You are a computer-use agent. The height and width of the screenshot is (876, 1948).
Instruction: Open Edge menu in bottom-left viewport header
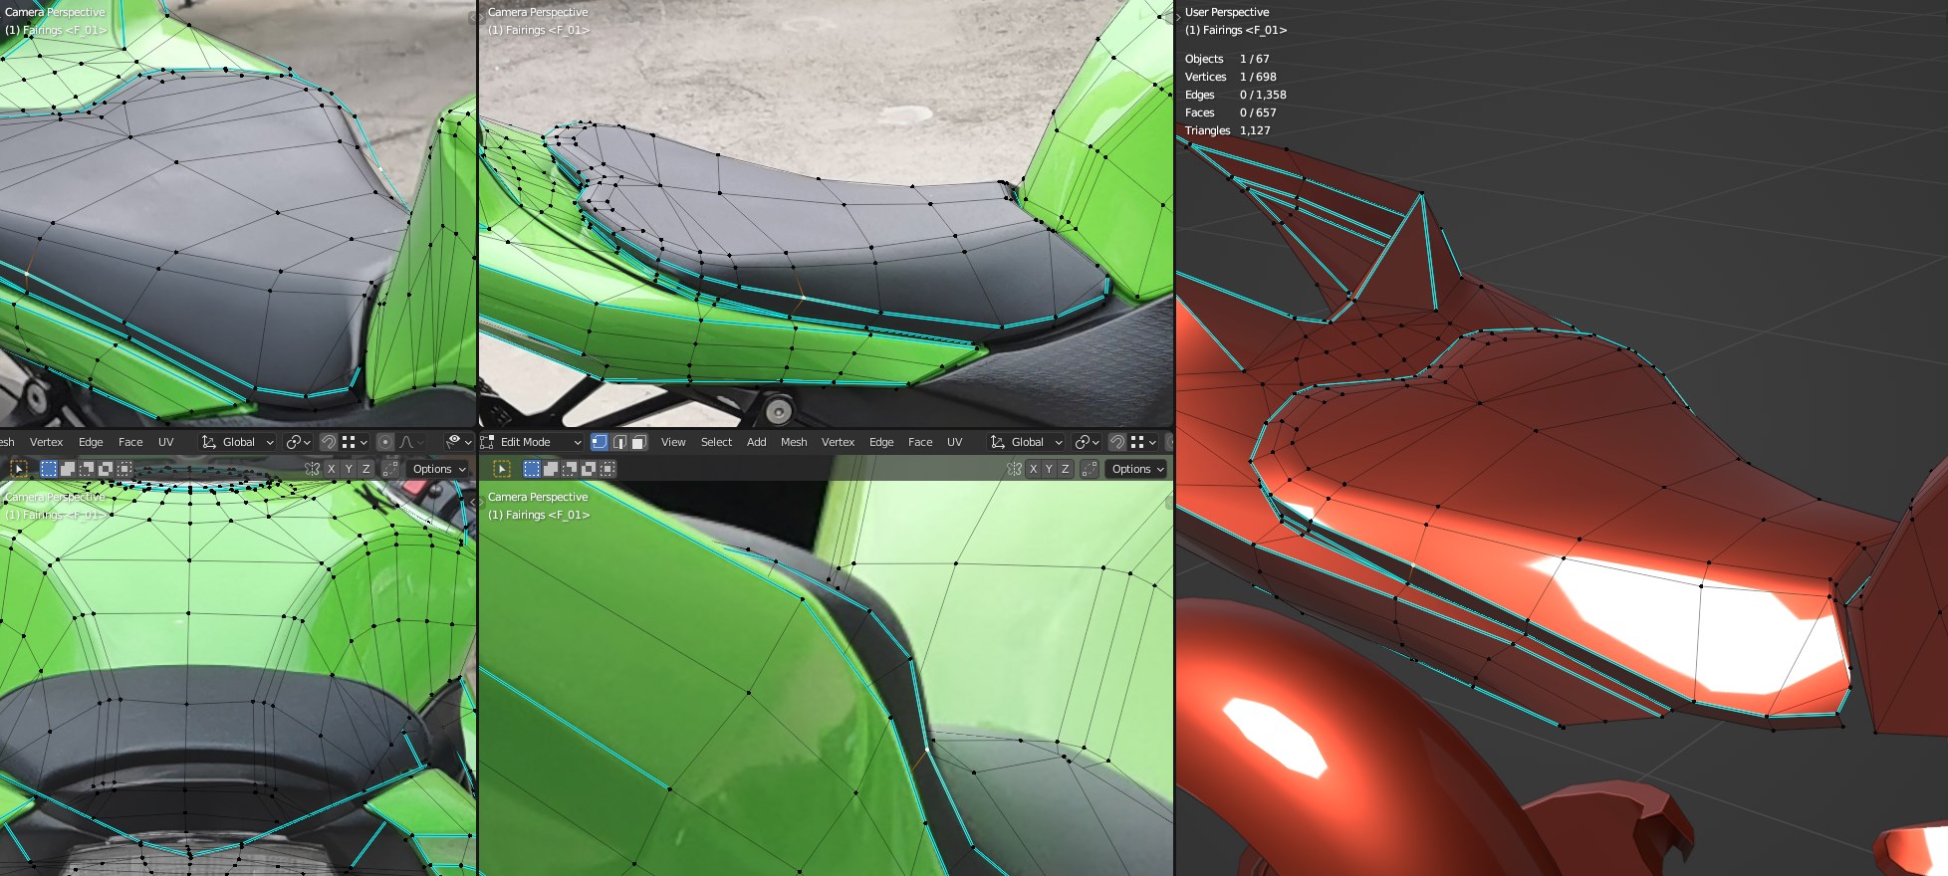[x=91, y=442]
